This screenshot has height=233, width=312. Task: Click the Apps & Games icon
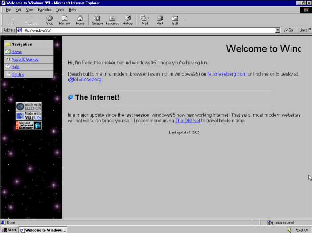pyautogui.click(x=8, y=59)
